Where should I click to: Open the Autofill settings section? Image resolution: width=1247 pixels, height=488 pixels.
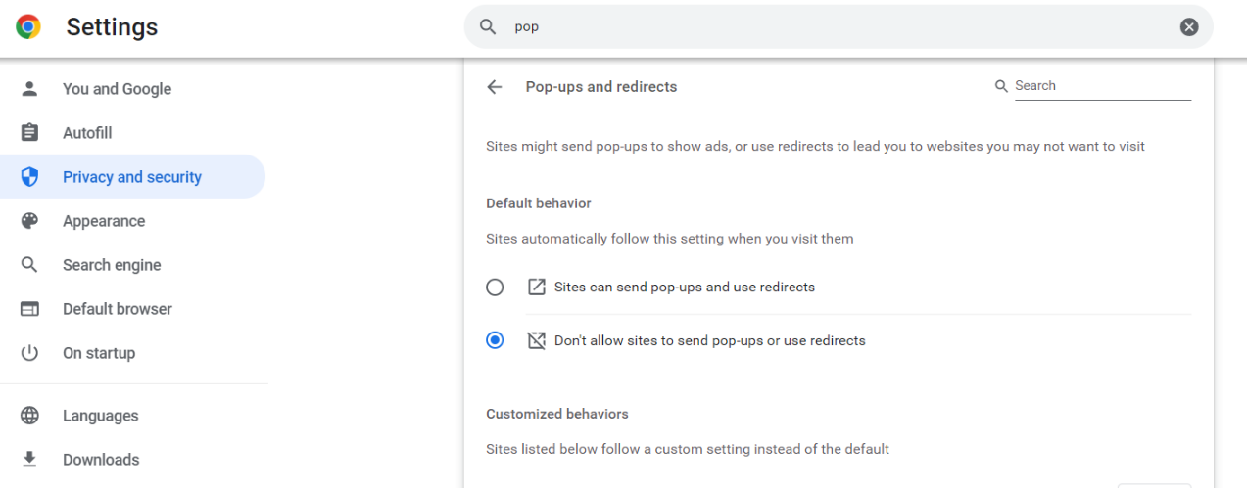coord(133,133)
